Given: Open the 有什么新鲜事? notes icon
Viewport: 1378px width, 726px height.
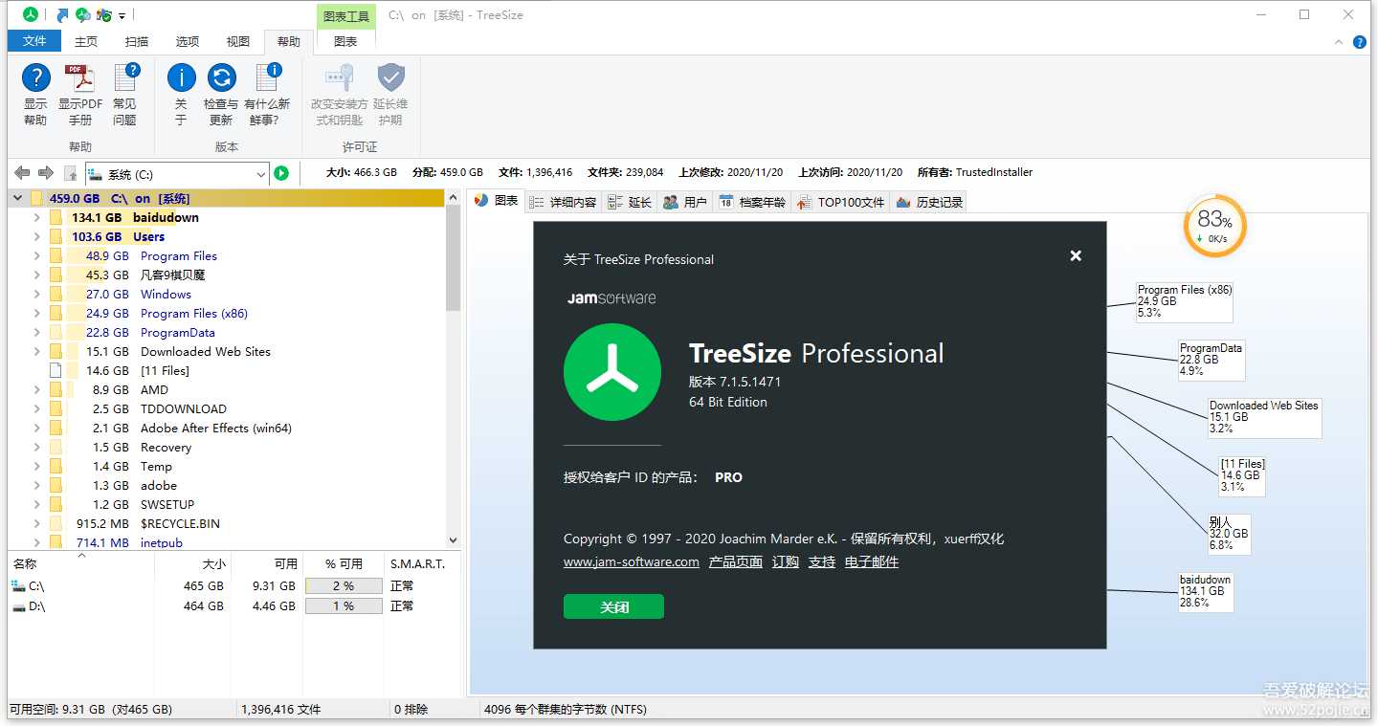Looking at the screenshot, I should pos(269,77).
